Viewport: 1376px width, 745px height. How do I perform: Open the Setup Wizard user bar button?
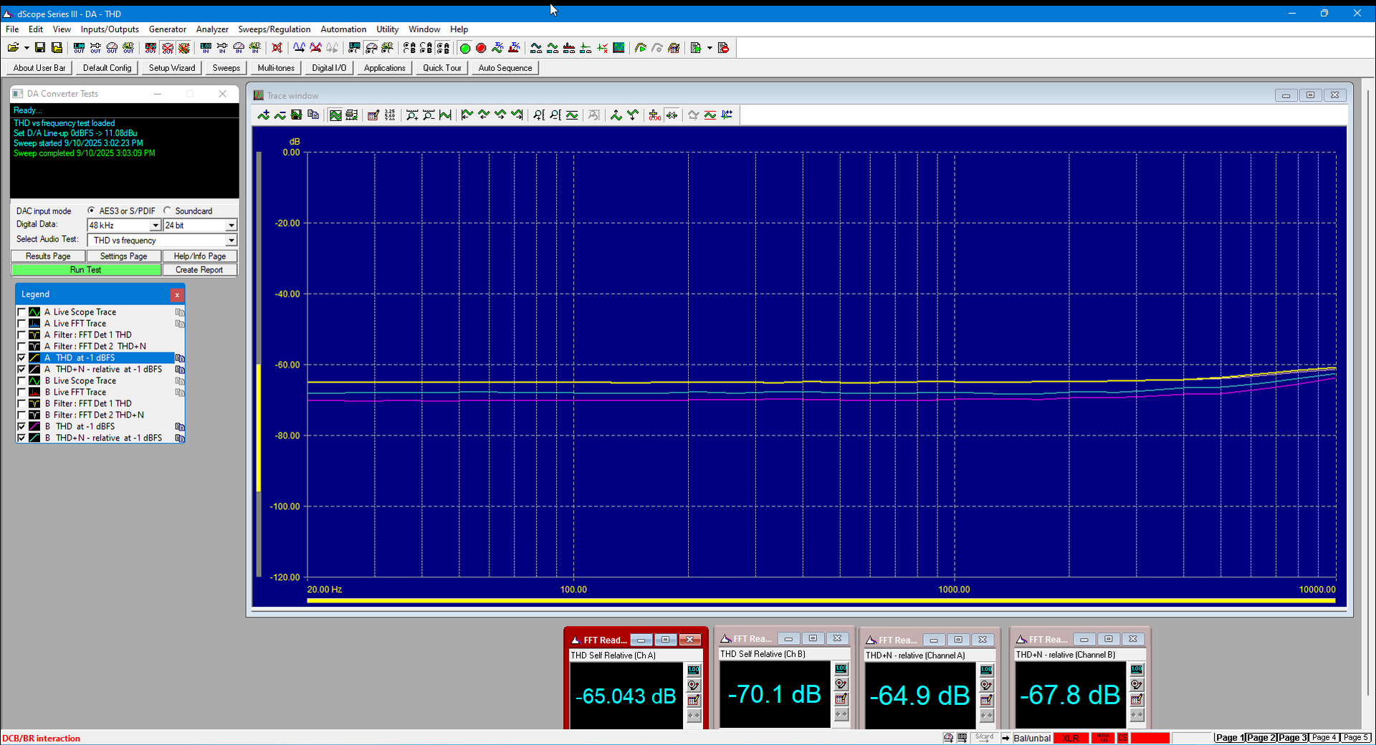[x=172, y=68]
